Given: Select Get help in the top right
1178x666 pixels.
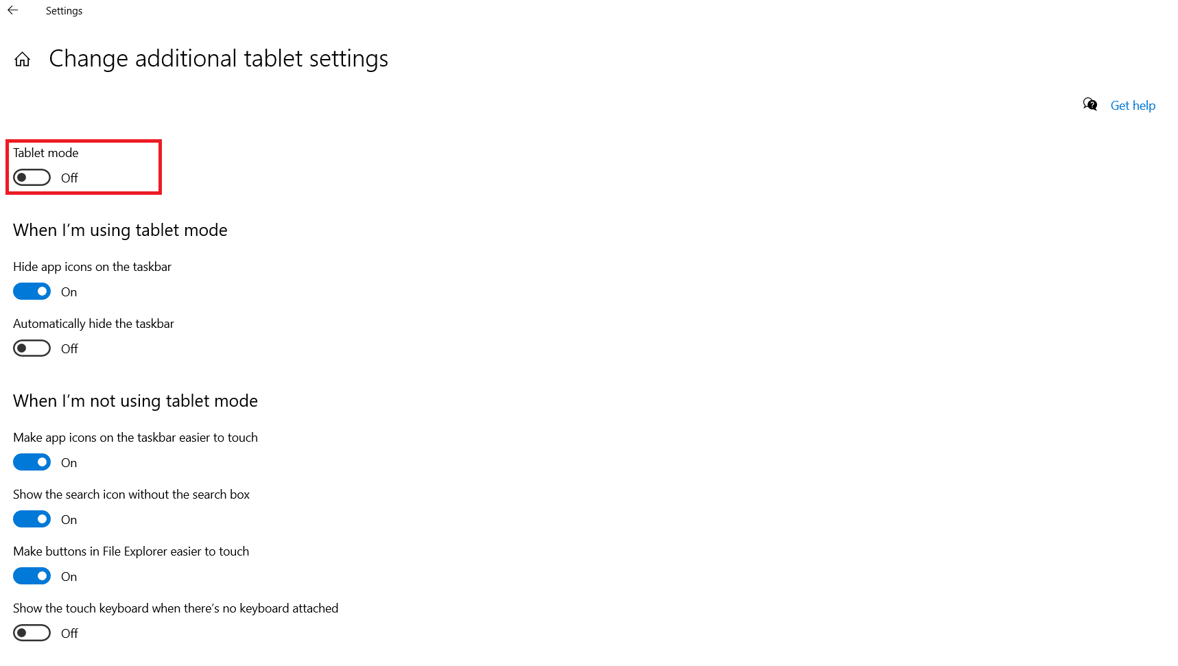Looking at the screenshot, I should [1133, 105].
